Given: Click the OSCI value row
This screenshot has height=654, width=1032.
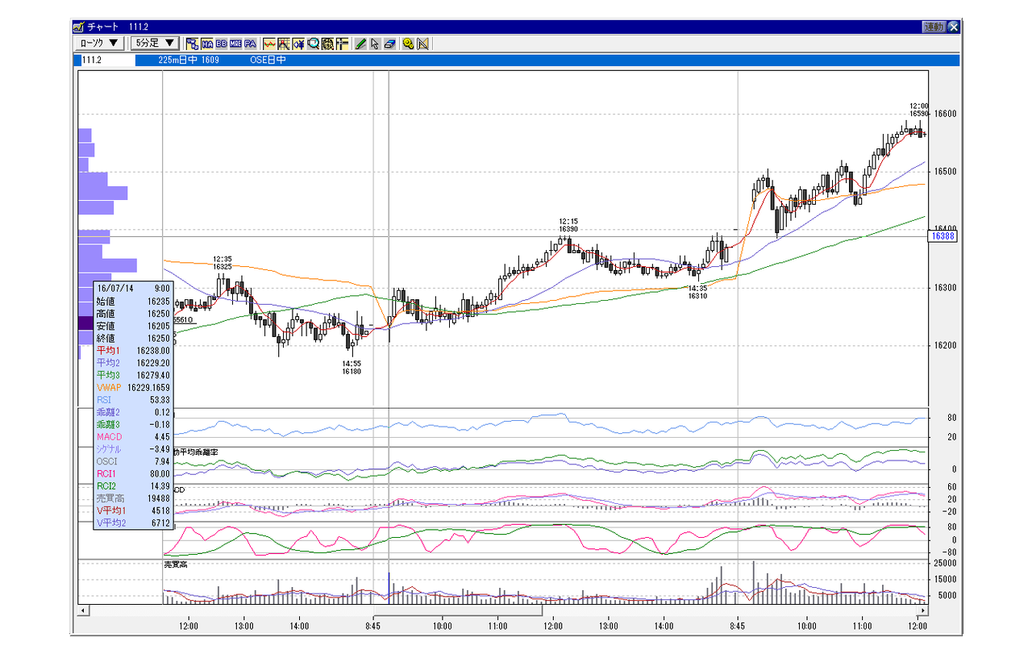Looking at the screenshot, I should tap(133, 461).
